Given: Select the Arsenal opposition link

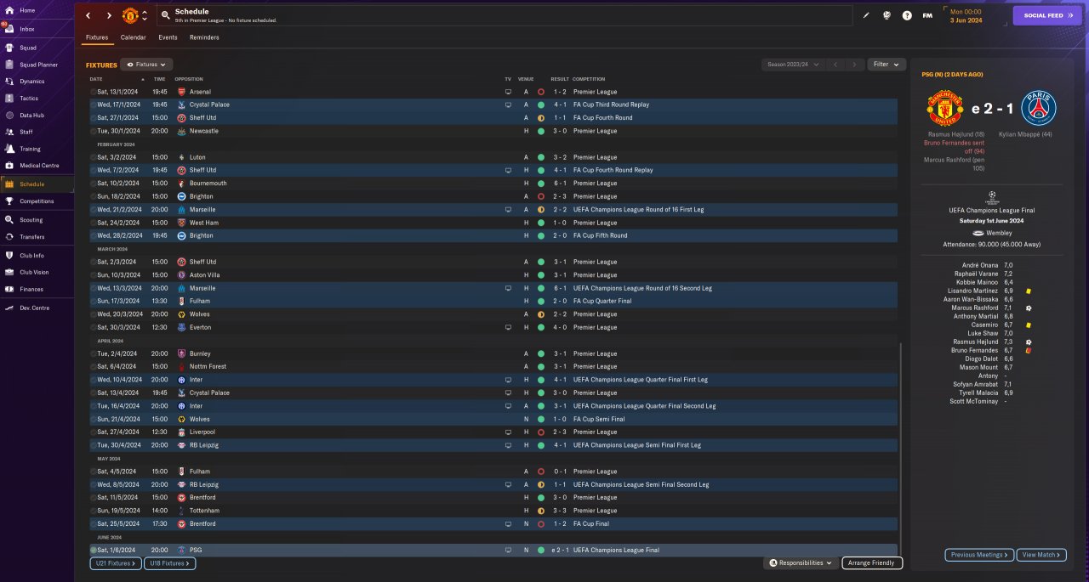Looking at the screenshot, I should tap(200, 92).
